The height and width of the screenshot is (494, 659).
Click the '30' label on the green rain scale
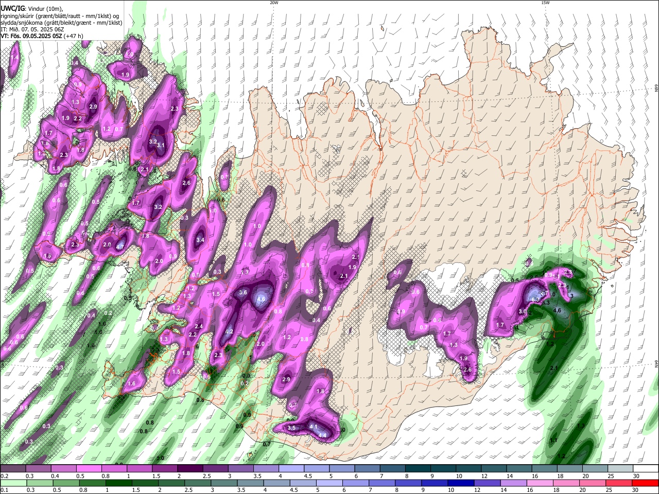tap(635, 490)
